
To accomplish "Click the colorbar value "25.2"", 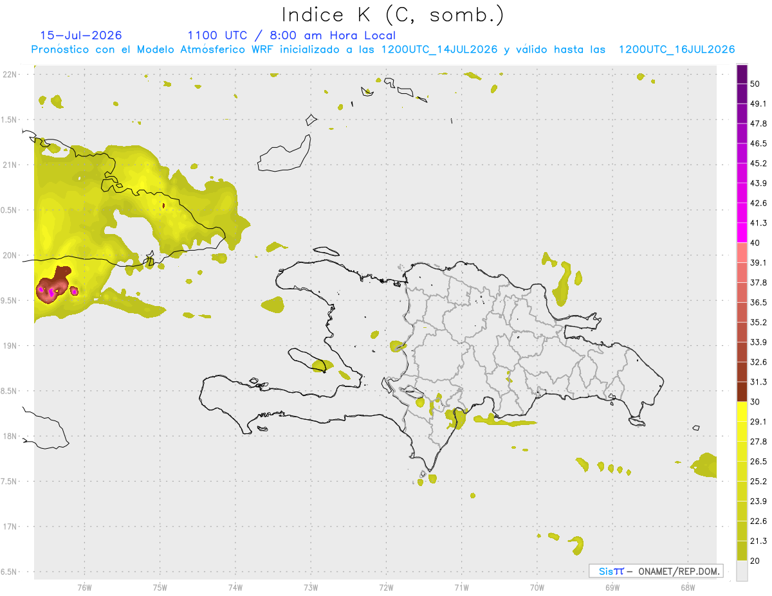I will click(758, 481).
